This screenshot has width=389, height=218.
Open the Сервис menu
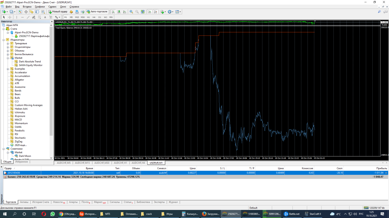pyautogui.click(x=52, y=7)
